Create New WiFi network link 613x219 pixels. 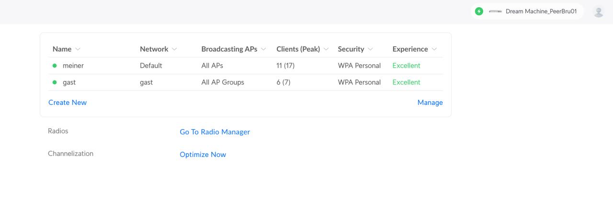(68, 103)
